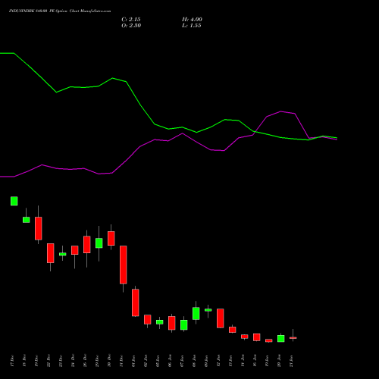Screen dimensions: 379x379
Task: Click the last candlestick for 21 Jan
Action: click(293, 337)
